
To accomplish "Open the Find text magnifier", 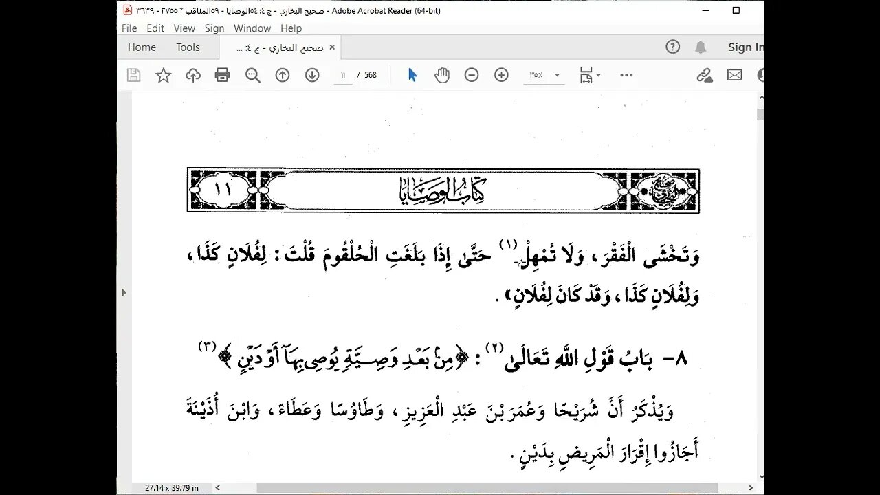I will pos(253,76).
